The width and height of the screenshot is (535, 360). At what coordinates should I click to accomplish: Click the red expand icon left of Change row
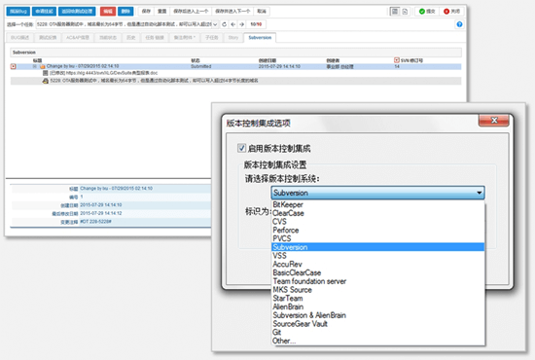[13, 66]
